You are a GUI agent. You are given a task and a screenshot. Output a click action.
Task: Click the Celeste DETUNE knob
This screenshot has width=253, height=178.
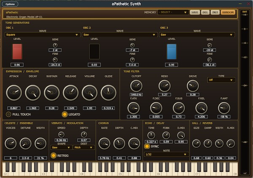pyautogui.click(x=25, y=143)
